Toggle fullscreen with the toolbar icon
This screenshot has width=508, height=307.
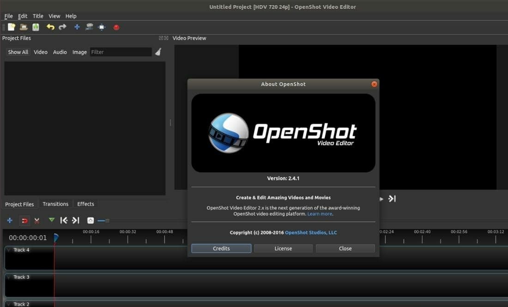[102, 27]
